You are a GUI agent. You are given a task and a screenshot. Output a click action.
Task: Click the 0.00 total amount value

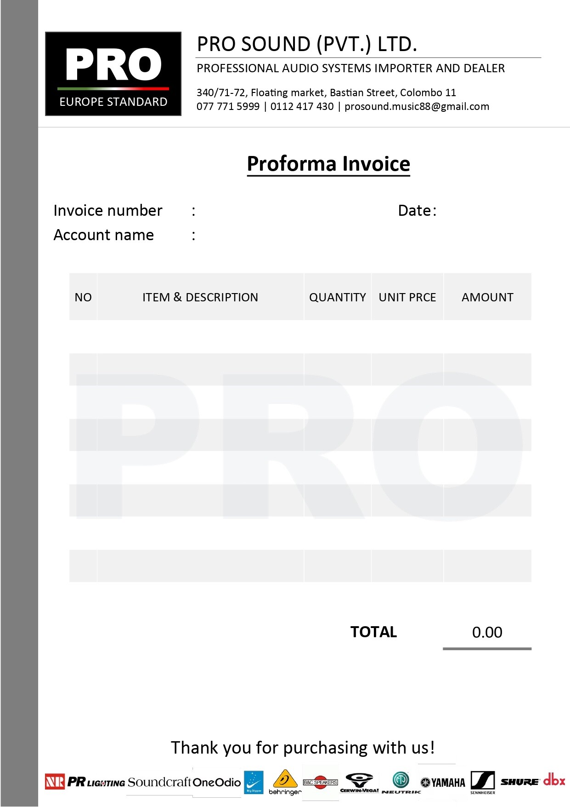487,632
